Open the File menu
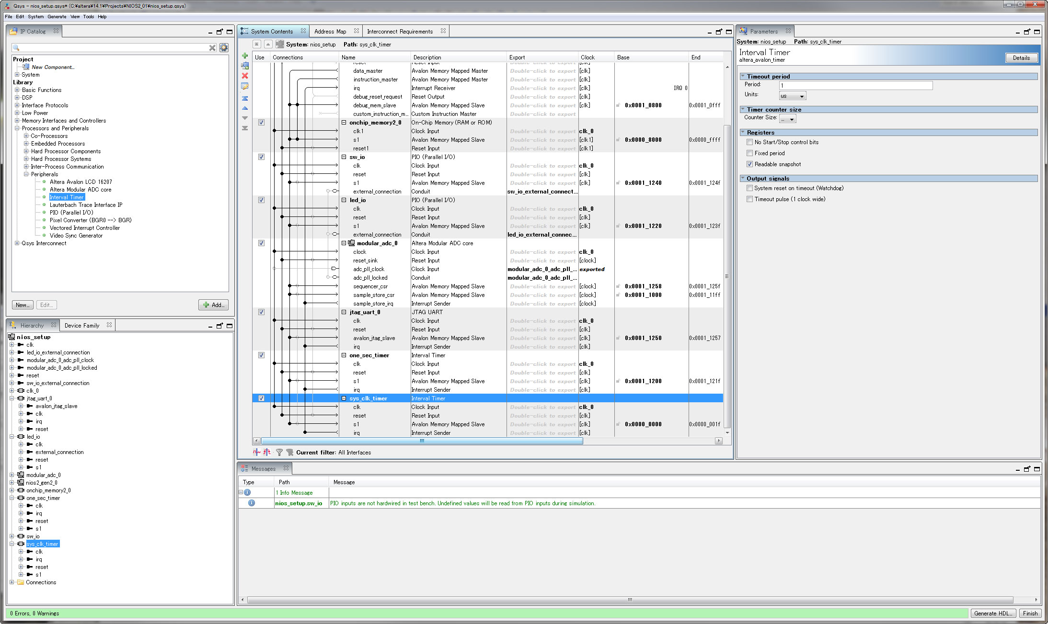 pyautogui.click(x=9, y=16)
